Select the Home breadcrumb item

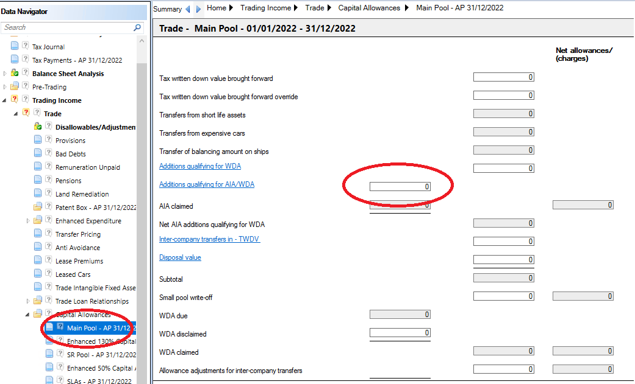coord(217,8)
